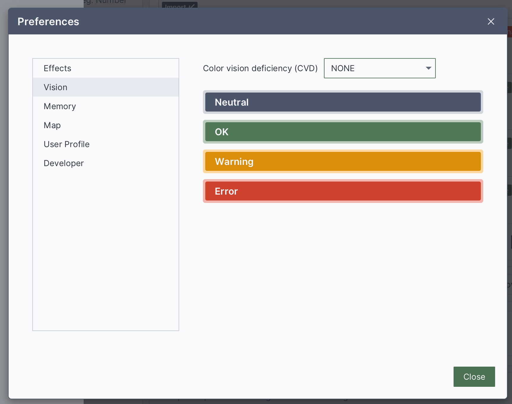
Task: Click the Import button behind the dialog
Action: (179, 5)
